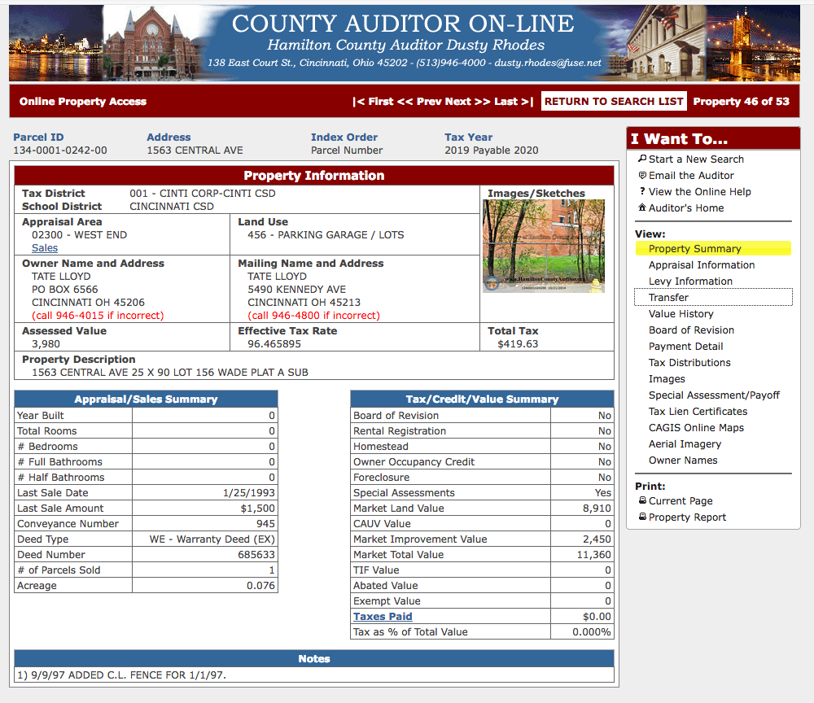Click the printer icon next to Property Report

[642, 517]
